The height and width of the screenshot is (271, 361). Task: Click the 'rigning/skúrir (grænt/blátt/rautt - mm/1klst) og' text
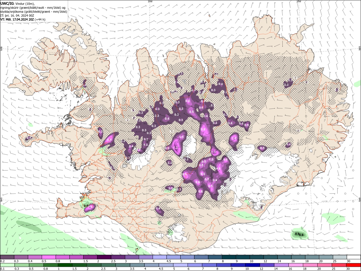point(33,8)
